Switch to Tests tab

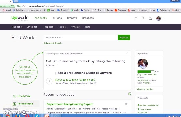(x=87, y=27)
